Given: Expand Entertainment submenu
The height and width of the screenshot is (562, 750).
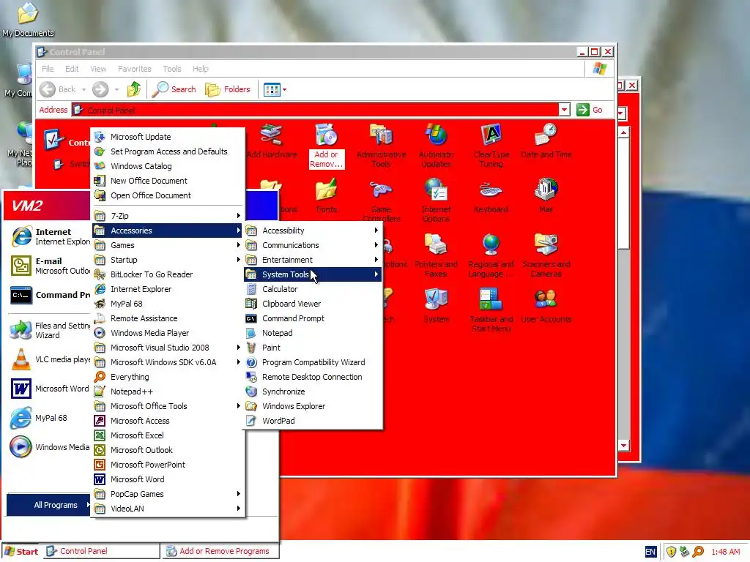Looking at the screenshot, I should tap(313, 260).
